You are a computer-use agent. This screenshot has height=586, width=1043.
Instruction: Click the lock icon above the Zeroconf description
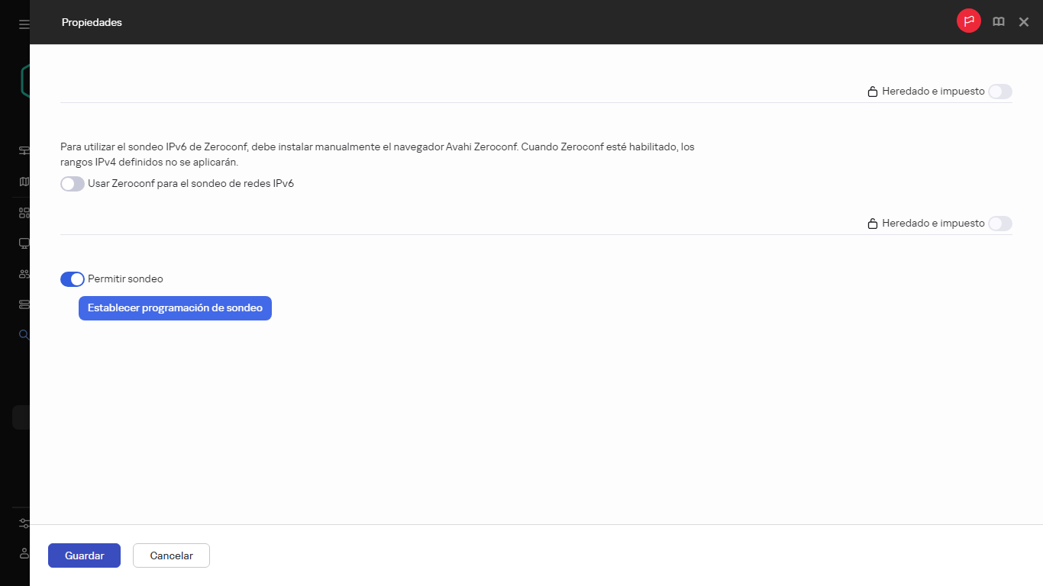(872, 92)
